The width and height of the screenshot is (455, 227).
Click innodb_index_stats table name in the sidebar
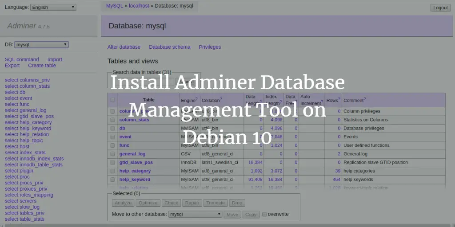point(41,159)
